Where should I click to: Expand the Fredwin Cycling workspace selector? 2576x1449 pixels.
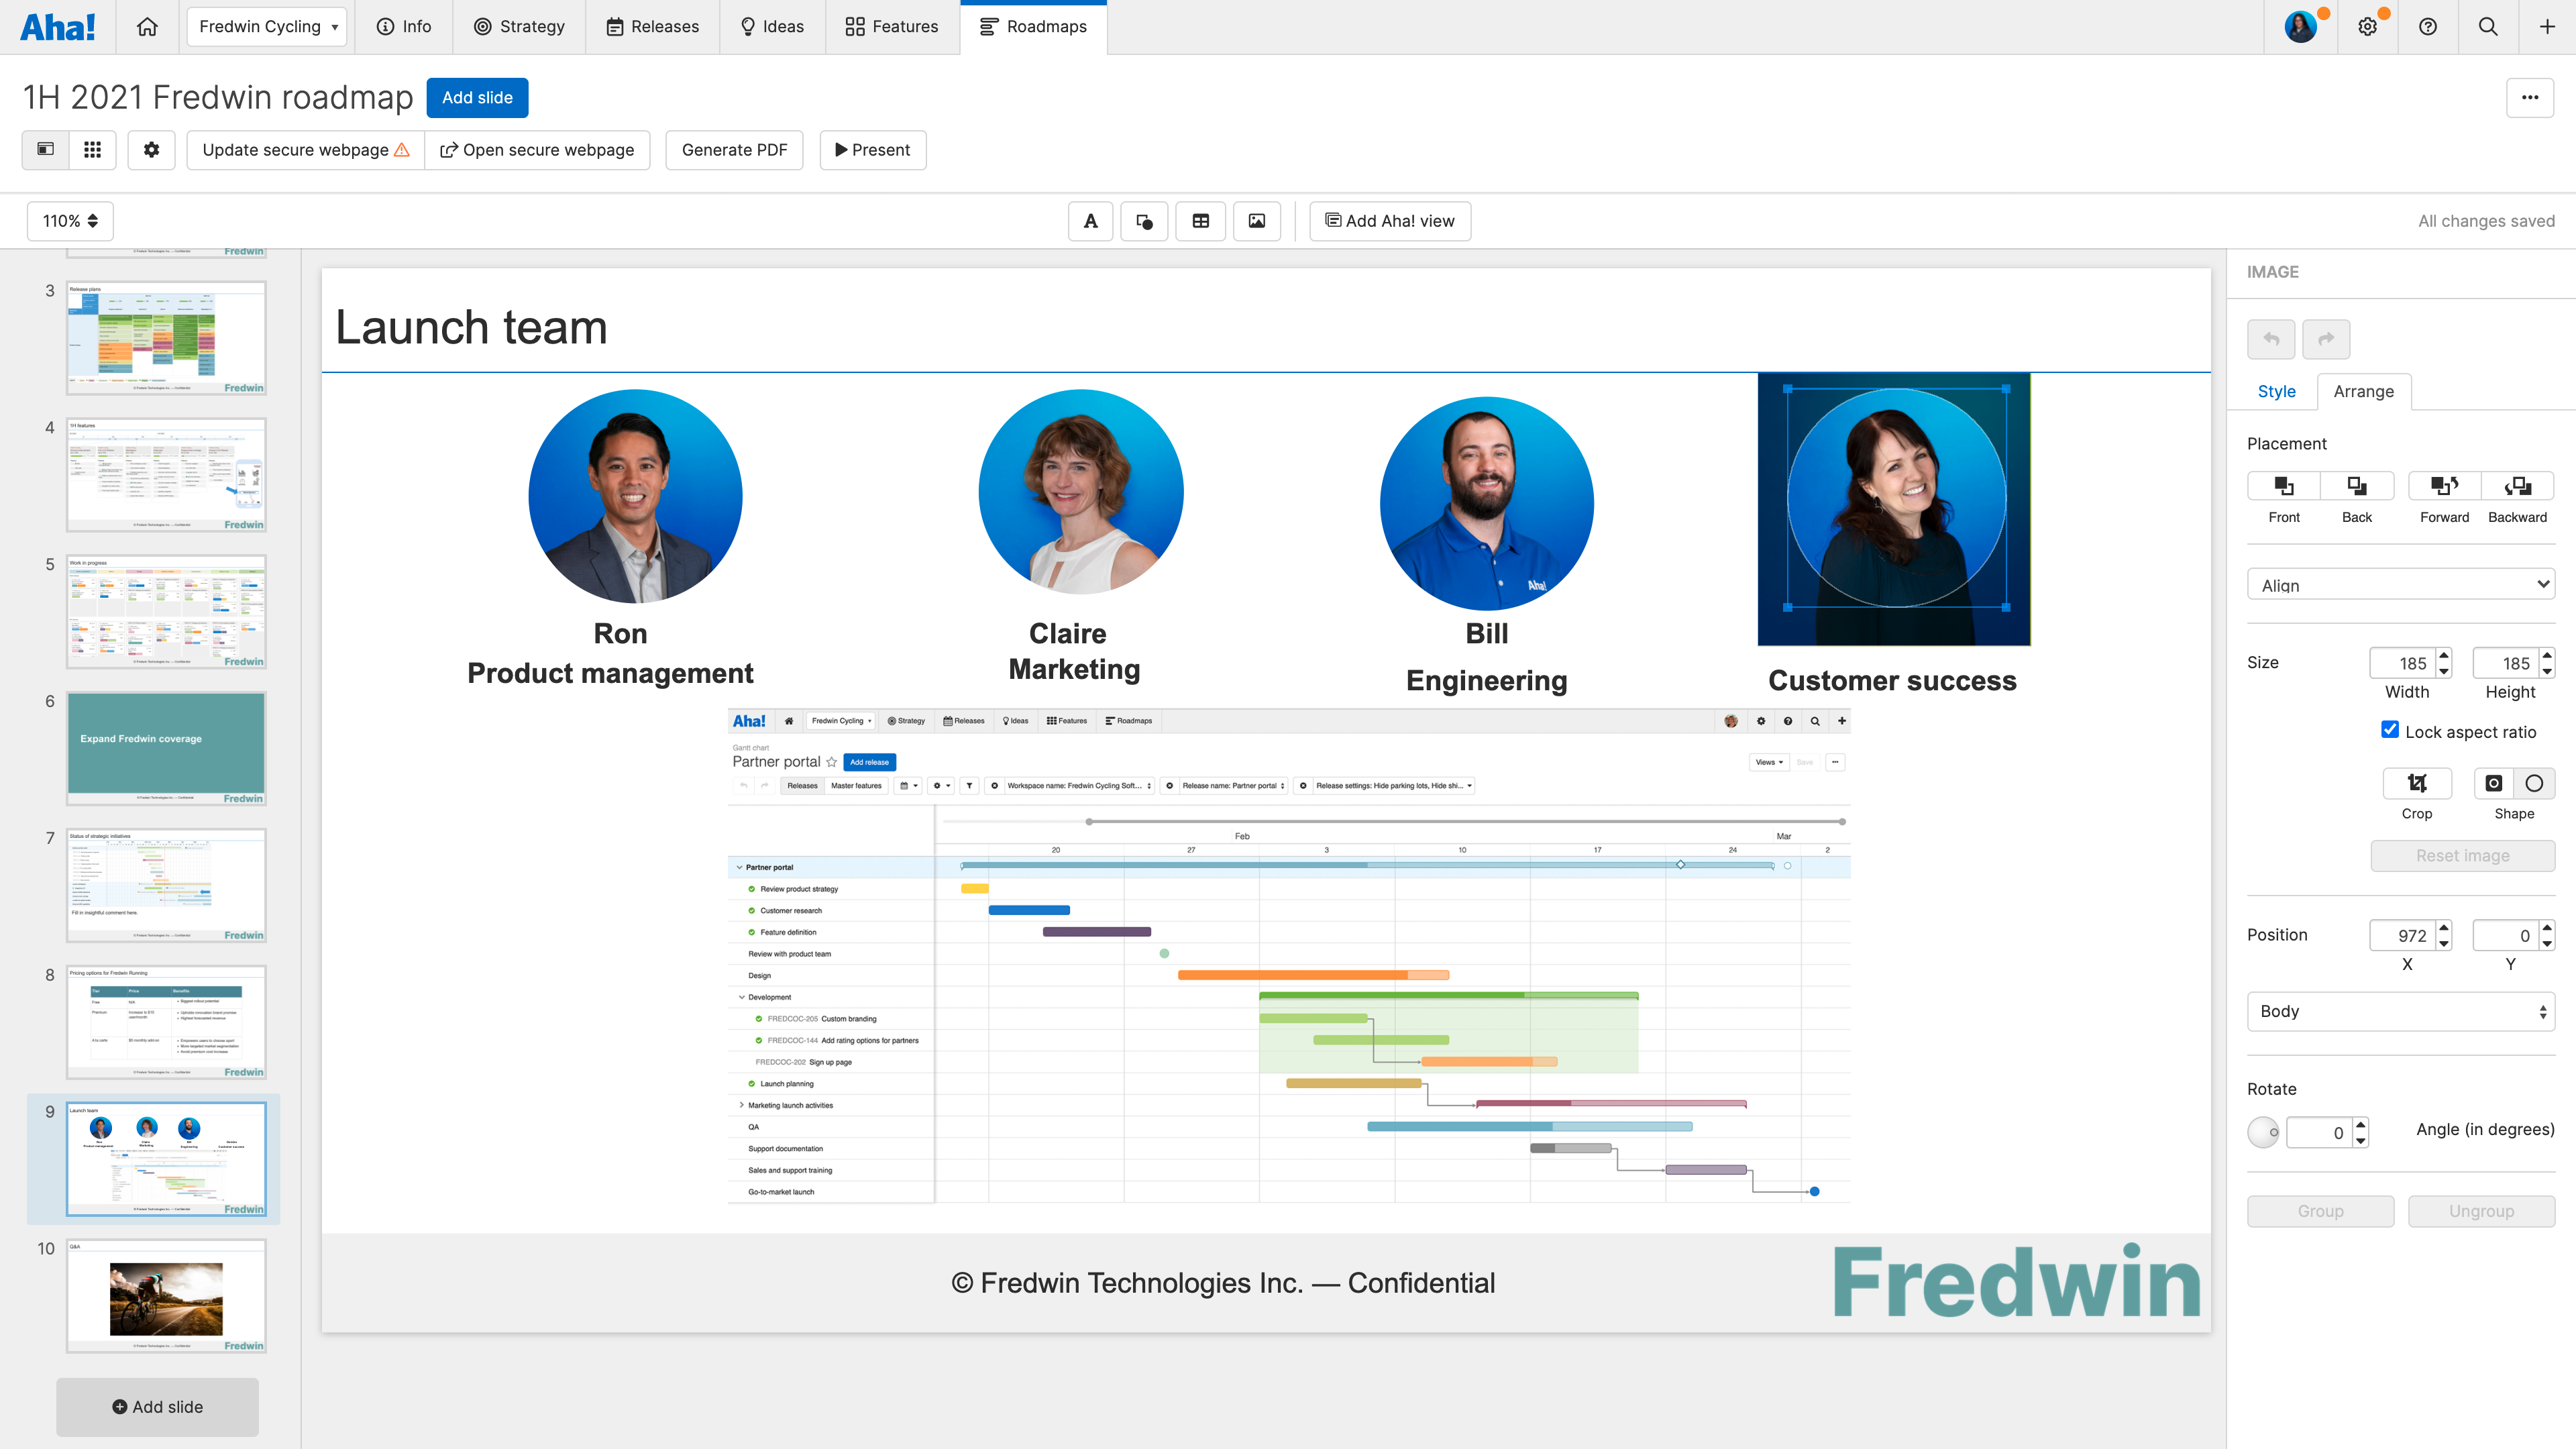click(267, 27)
